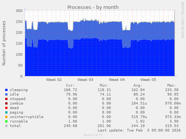Click the 'Last update' timestamp text
Image resolution: width=186 pixels, height=139 pixels.
point(139,130)
